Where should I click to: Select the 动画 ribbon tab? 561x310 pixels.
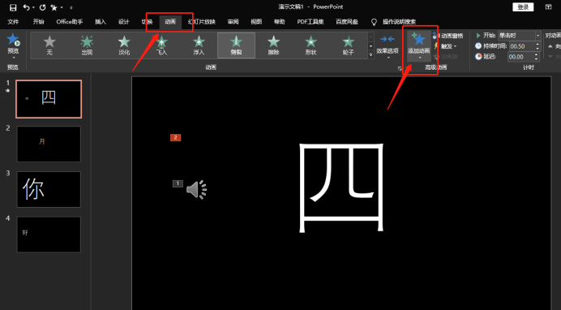170,22
